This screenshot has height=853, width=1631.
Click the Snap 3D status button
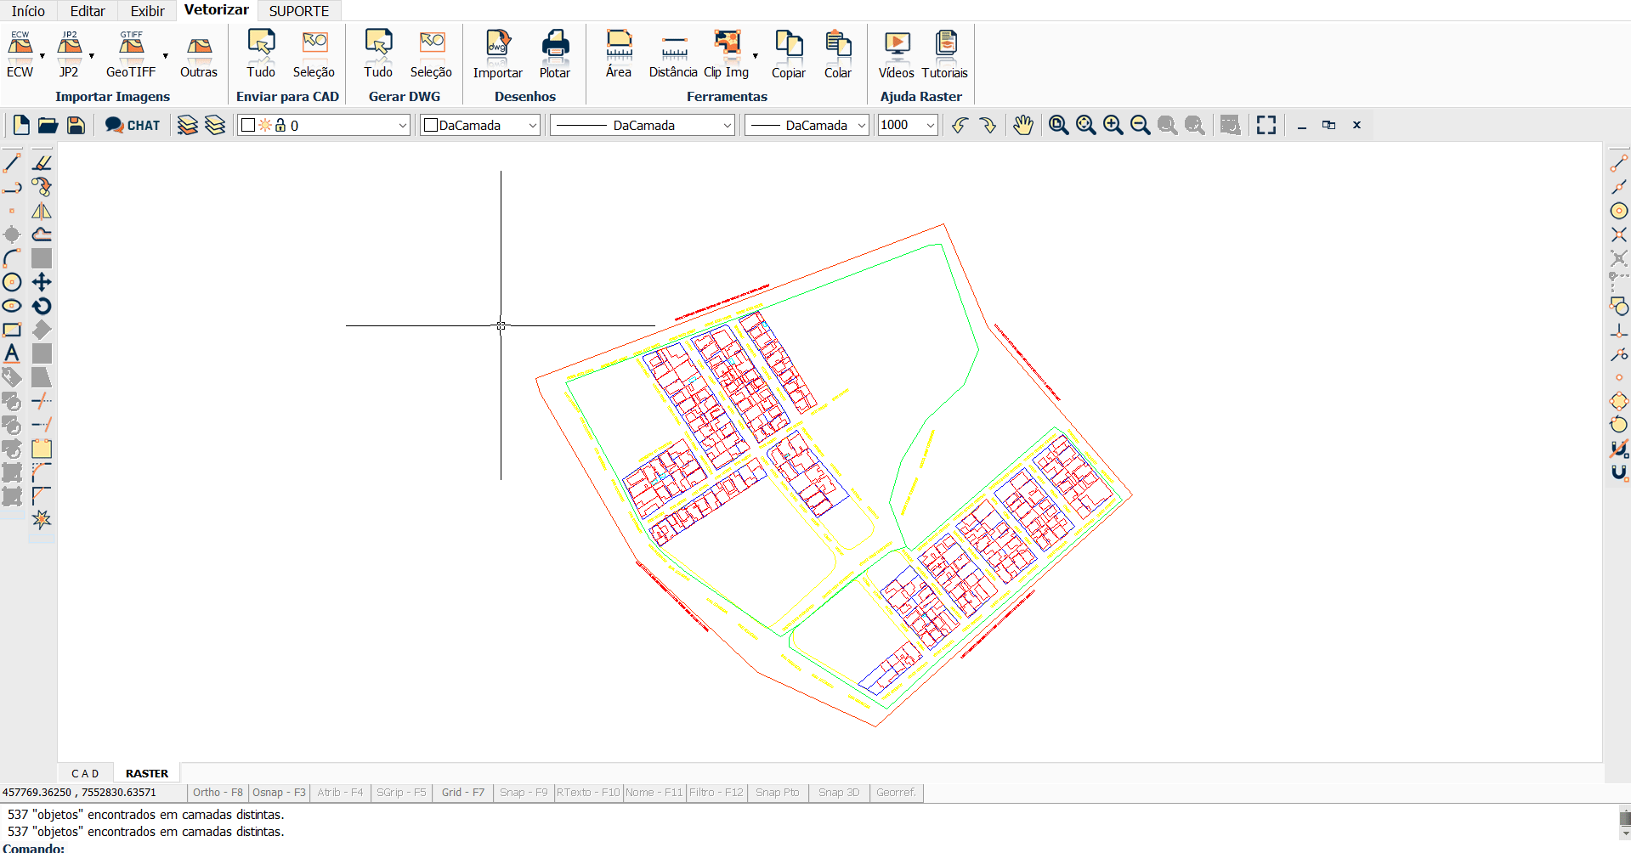coord(839,793)
